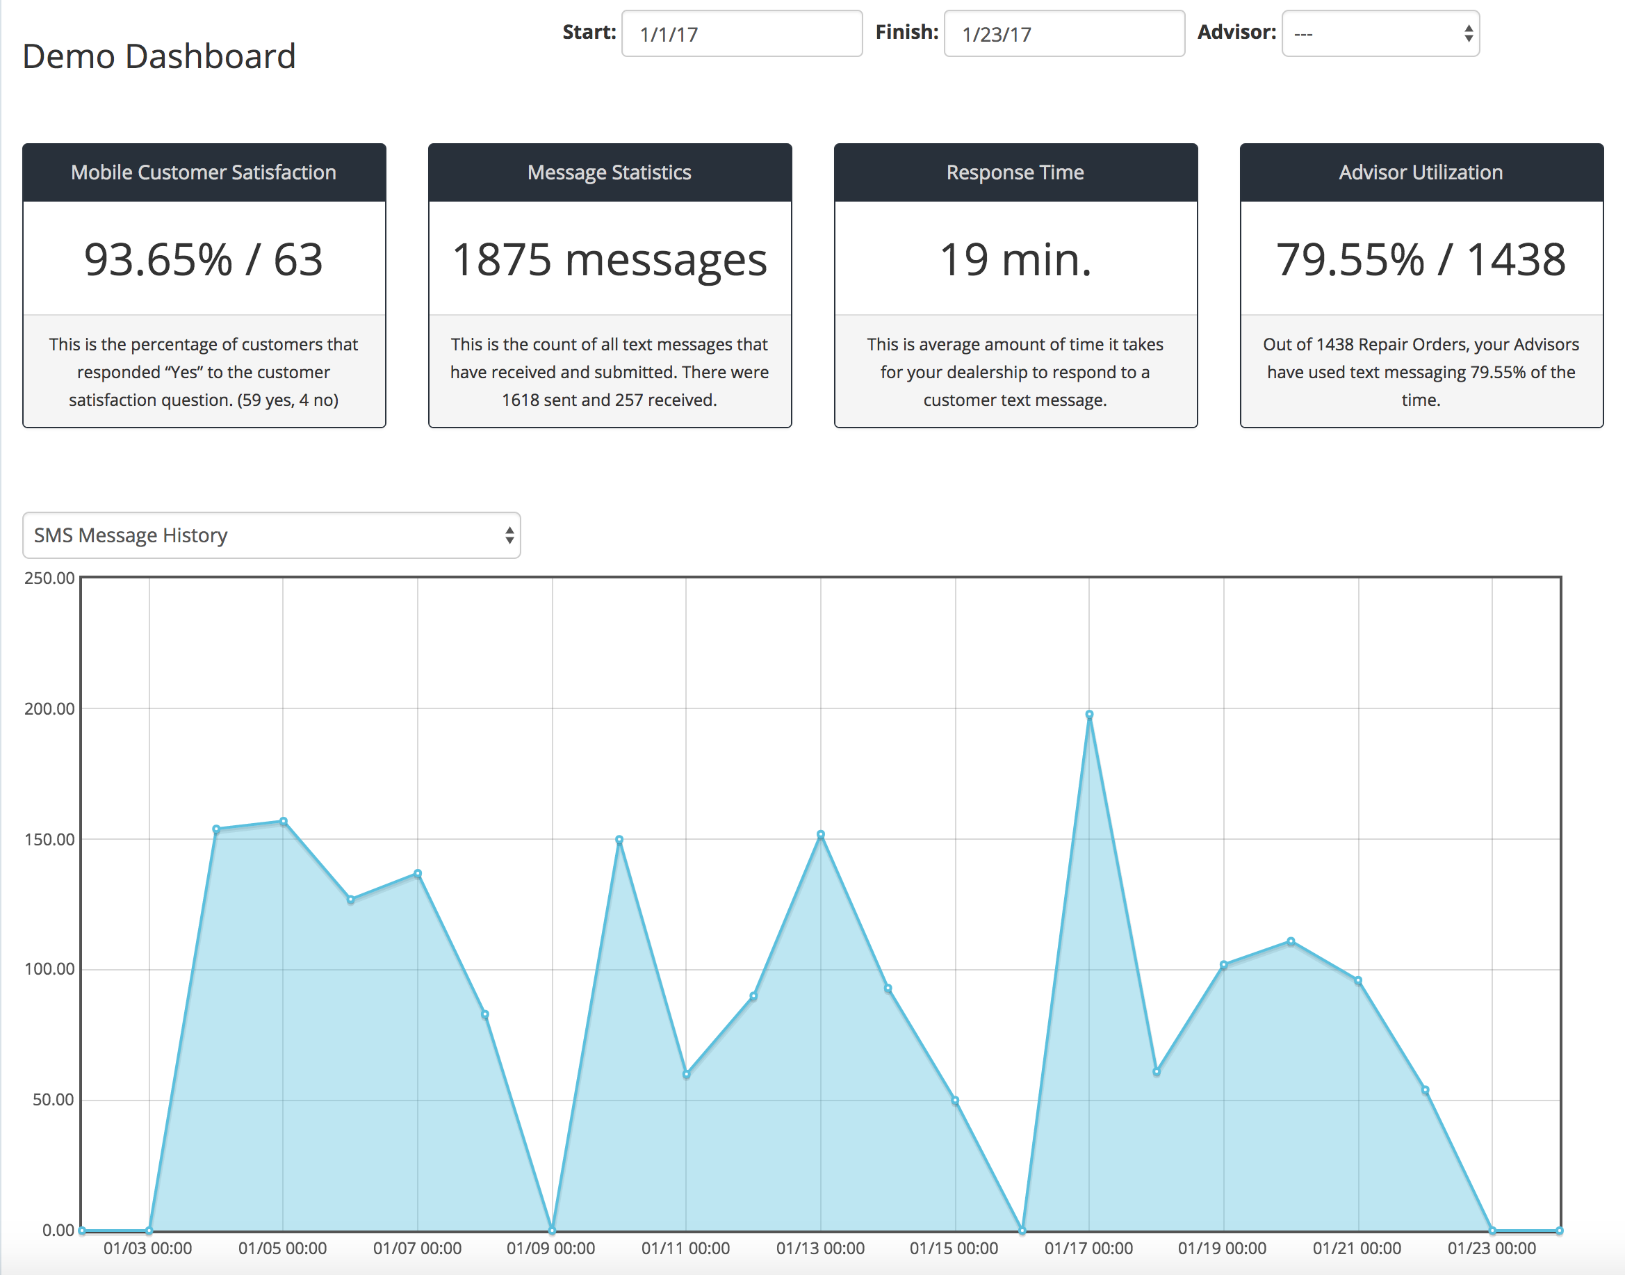1625x1275 pixels.
Task: Click the Start date input field
Action: tap(742, 33)
